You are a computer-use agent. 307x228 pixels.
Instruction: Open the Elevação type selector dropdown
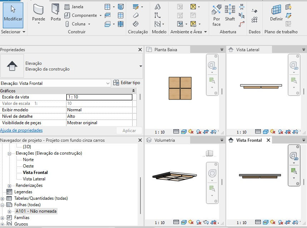141,66
